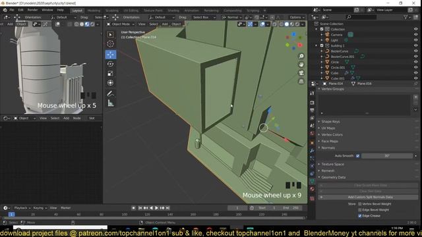Viewport: 422px width, 237px height.
Task: Open the Options dropdown in viewport header
Action: 297,18
